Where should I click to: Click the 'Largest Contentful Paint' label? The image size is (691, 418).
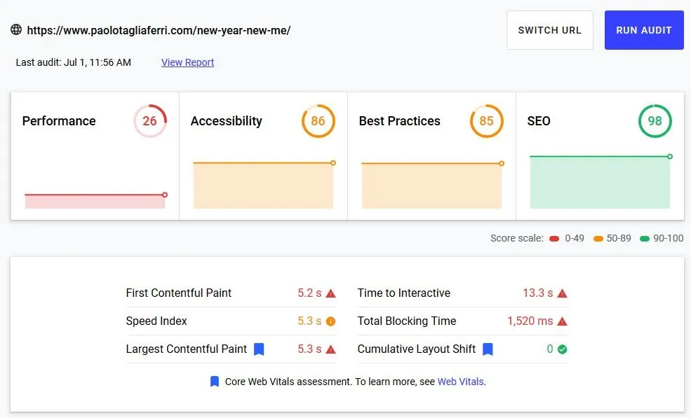(187, 349)
